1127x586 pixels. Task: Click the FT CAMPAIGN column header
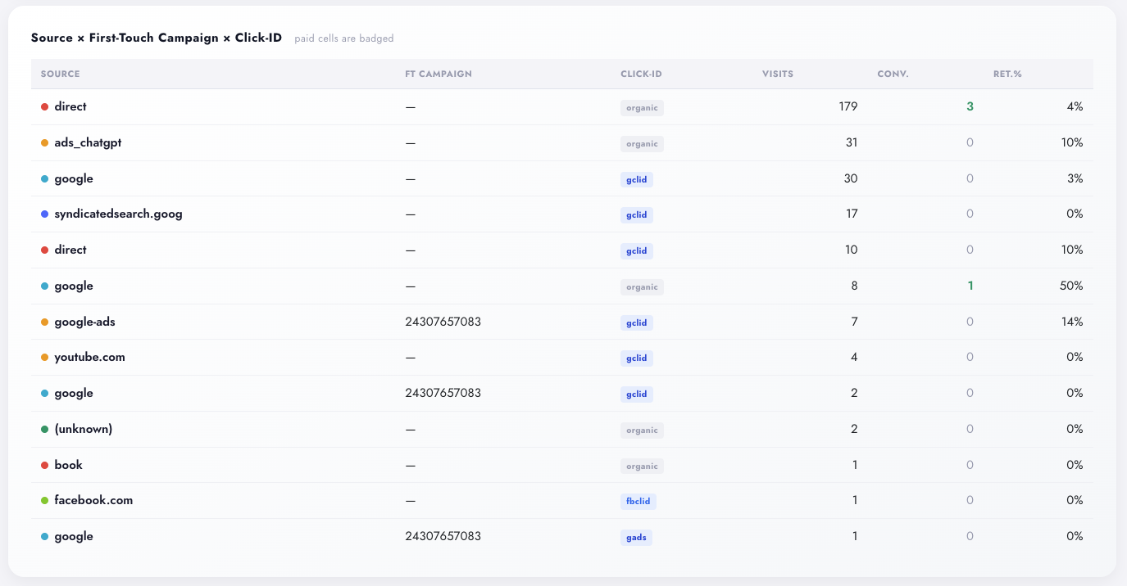coord(439,74)
